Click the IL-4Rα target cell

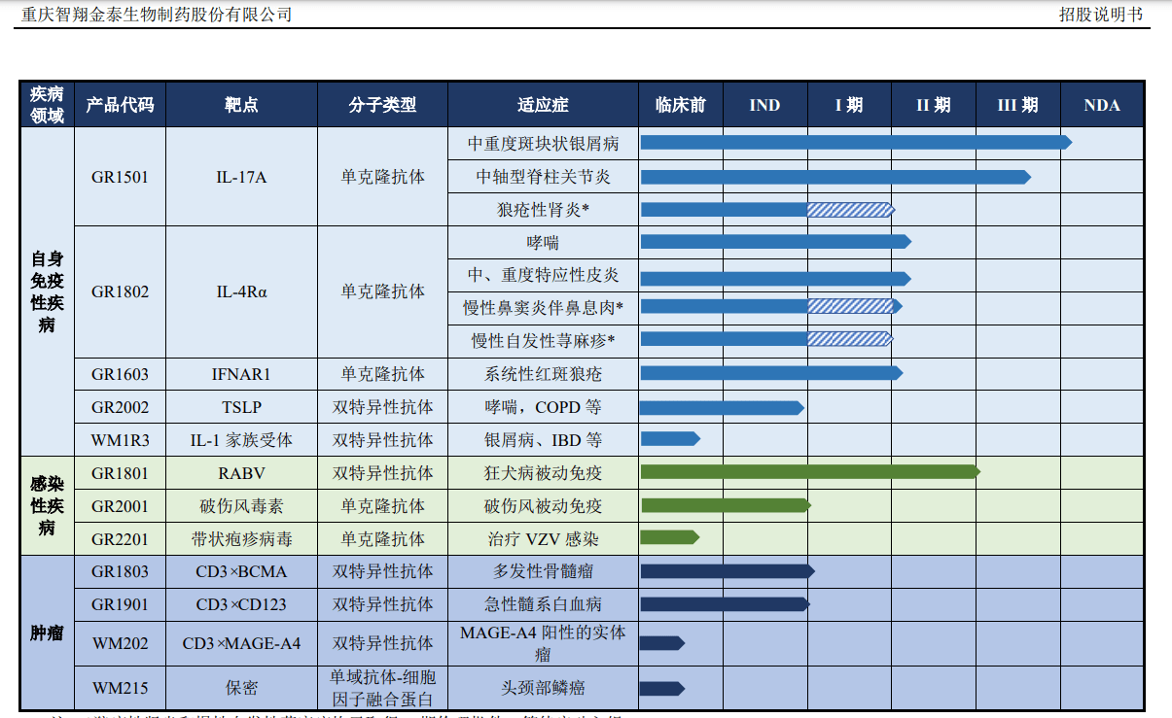(241, 291)
